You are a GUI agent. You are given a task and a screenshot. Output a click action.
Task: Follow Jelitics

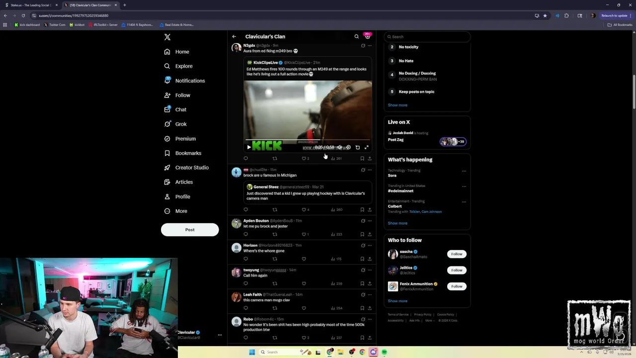tap(457, 270)
